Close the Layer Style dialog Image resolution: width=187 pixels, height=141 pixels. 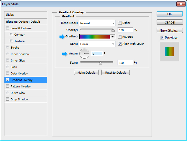click(x=181, y=4)
